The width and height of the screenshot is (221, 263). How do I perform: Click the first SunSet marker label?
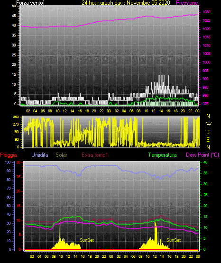(87, 240)
